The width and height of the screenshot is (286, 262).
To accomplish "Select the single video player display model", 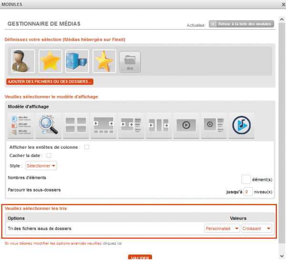I will point(185,125).
